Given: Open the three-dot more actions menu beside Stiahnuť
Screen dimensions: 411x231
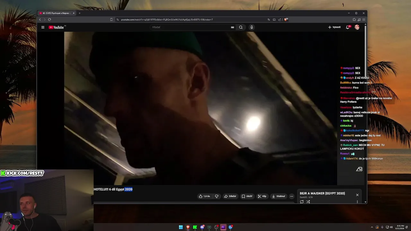Looking at the screenshot, I should [x=292, y=196].
